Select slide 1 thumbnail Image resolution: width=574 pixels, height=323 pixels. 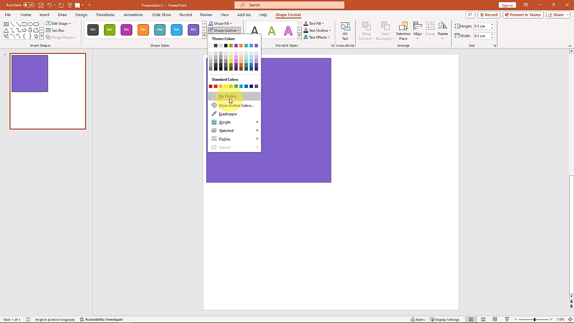click(48, 91)
